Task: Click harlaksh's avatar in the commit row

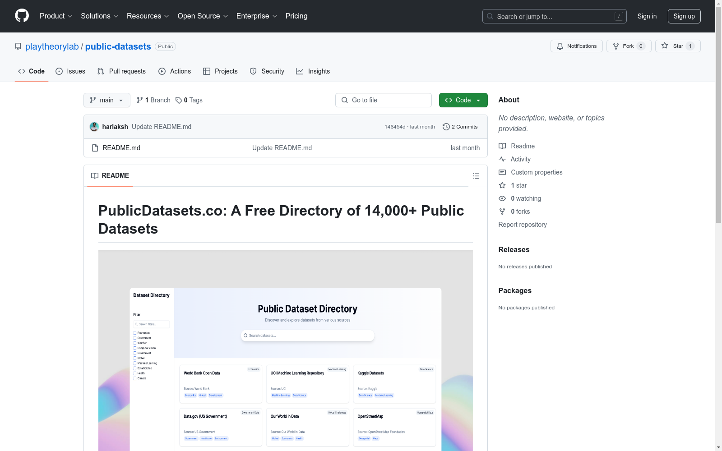Action: click(94, 127)
